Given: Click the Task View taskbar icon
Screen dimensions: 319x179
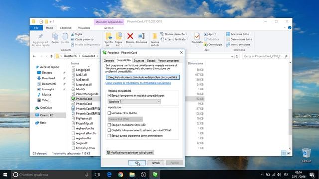Looking at the screenshot, I should tap(97, 175).
